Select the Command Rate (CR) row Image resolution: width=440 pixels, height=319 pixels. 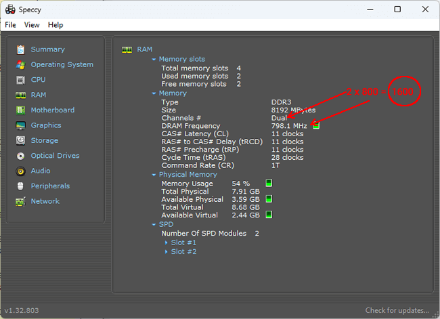click(x=221, y=165)
